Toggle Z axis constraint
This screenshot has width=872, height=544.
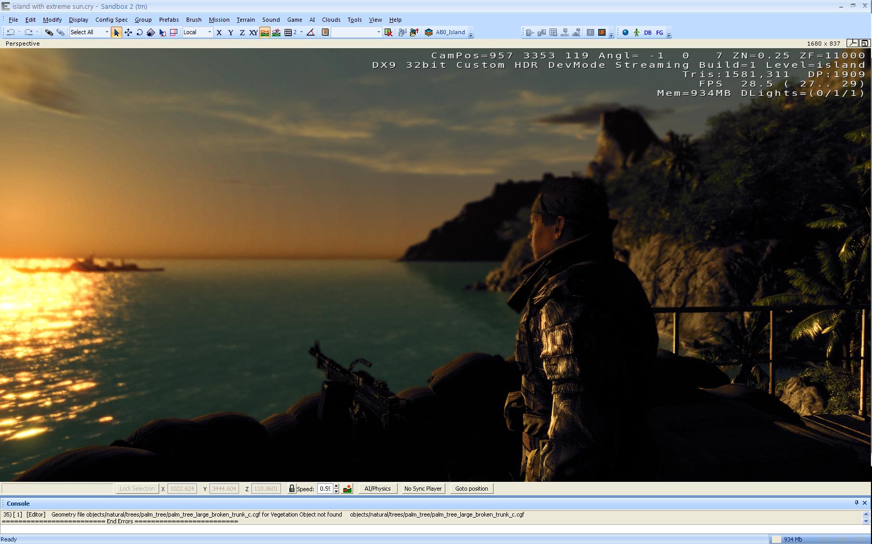242,32
